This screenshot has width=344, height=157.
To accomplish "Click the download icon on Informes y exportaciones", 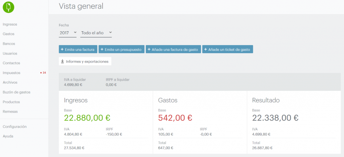I will (62, 62).
